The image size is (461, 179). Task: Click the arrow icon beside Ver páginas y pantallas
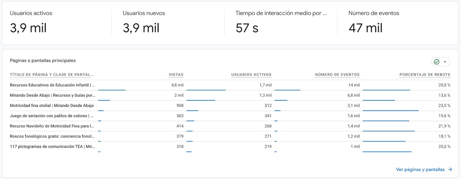coord(450,169)
